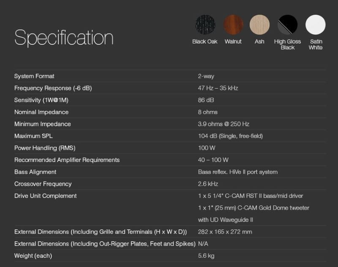This screenshot has height=267, width=338.
Task: Click the Black Oak text label
Action: (x=205, y=41)
